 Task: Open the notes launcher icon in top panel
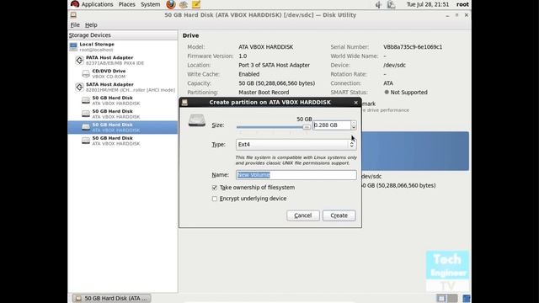(196, 4)
